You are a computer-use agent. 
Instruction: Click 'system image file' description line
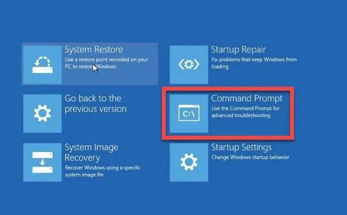[84, 175]
